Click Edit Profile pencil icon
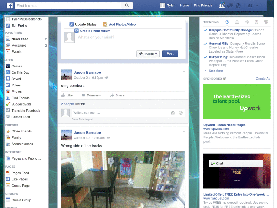The image size is (277, 208). [x=8, y=25]
